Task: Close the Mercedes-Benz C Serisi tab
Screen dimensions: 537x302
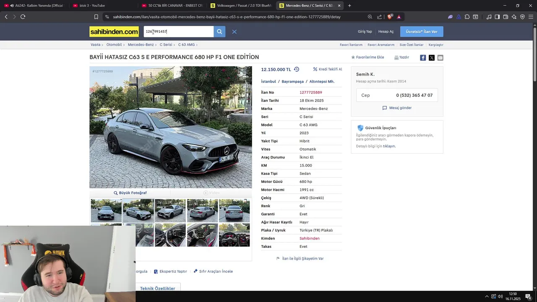Action: coord(339,5)
